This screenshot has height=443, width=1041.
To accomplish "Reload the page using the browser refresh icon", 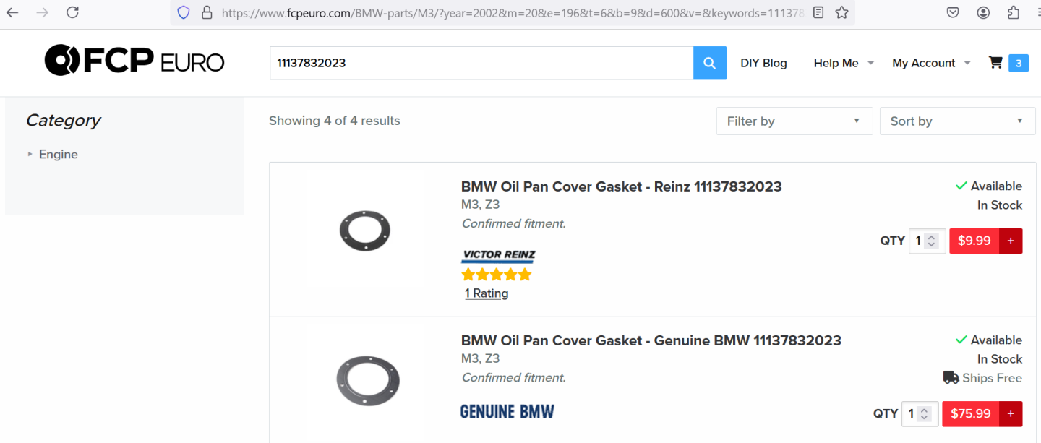I will (x=72, y=12).
